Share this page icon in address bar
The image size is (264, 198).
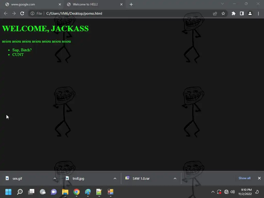coord(215,13)
